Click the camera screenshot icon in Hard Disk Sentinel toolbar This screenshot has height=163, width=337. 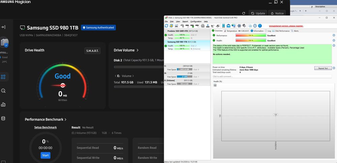(250, 26)
